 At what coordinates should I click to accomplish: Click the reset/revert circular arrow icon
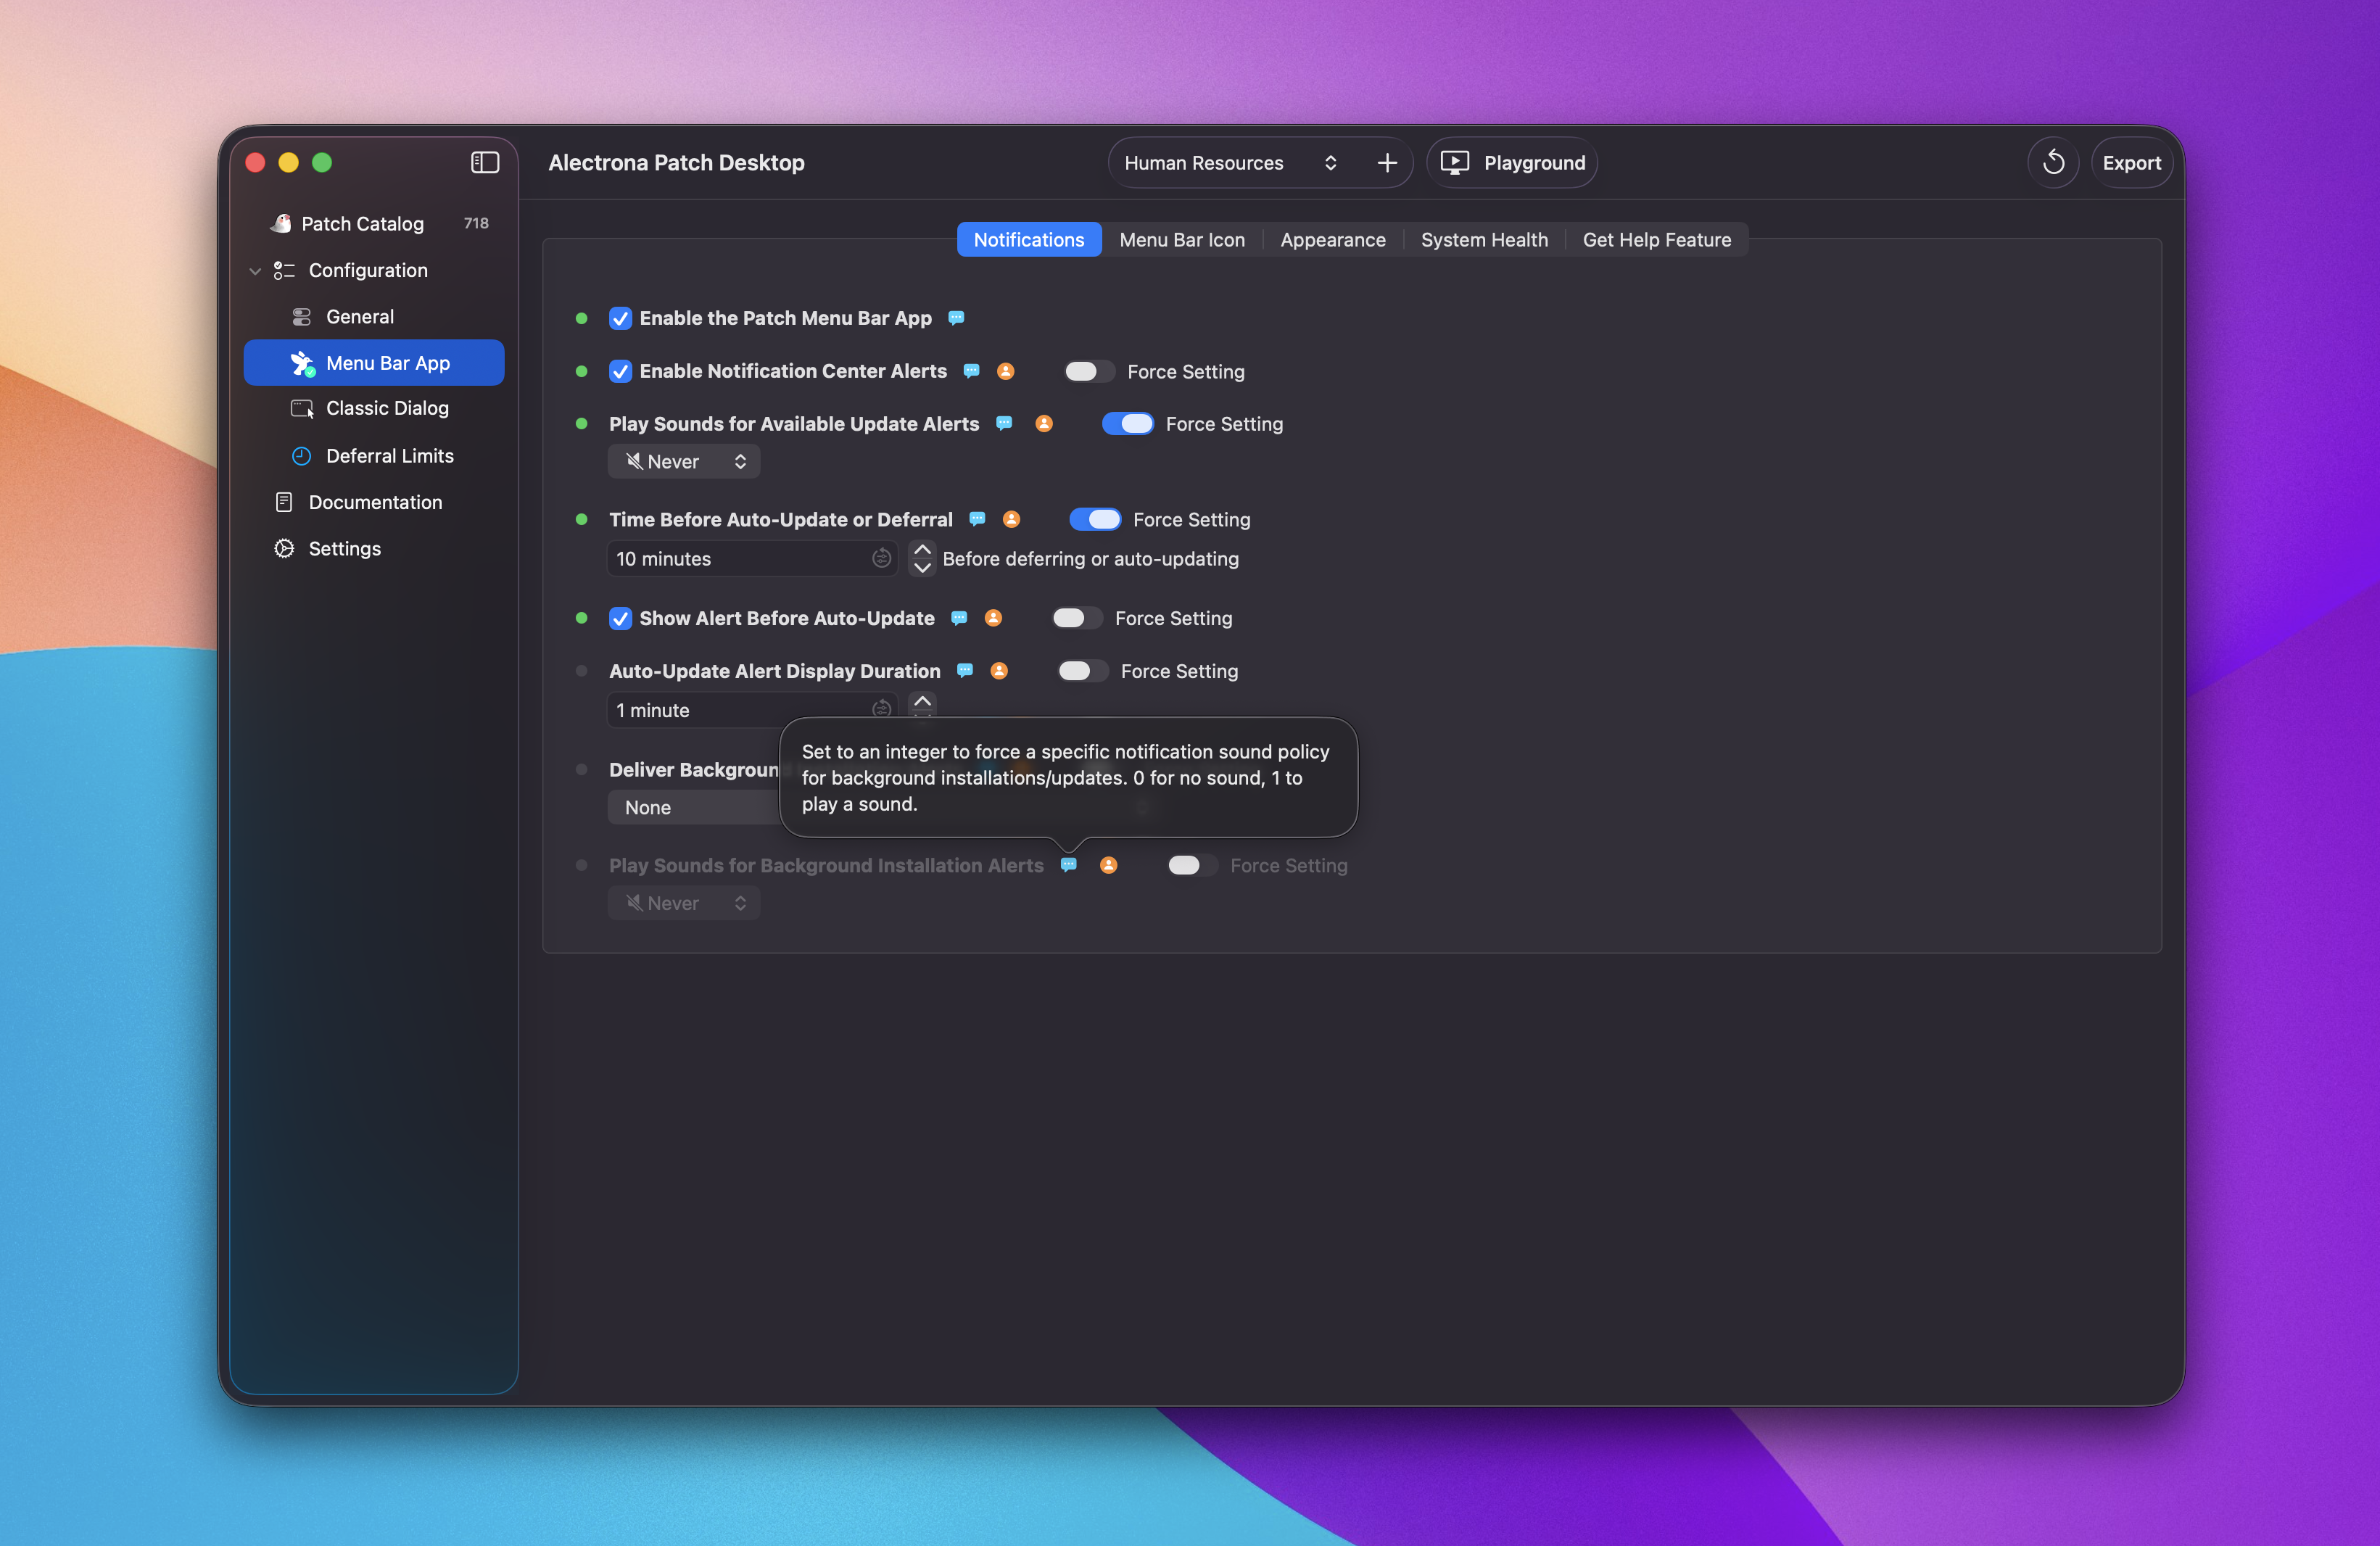pos(2053,162)
